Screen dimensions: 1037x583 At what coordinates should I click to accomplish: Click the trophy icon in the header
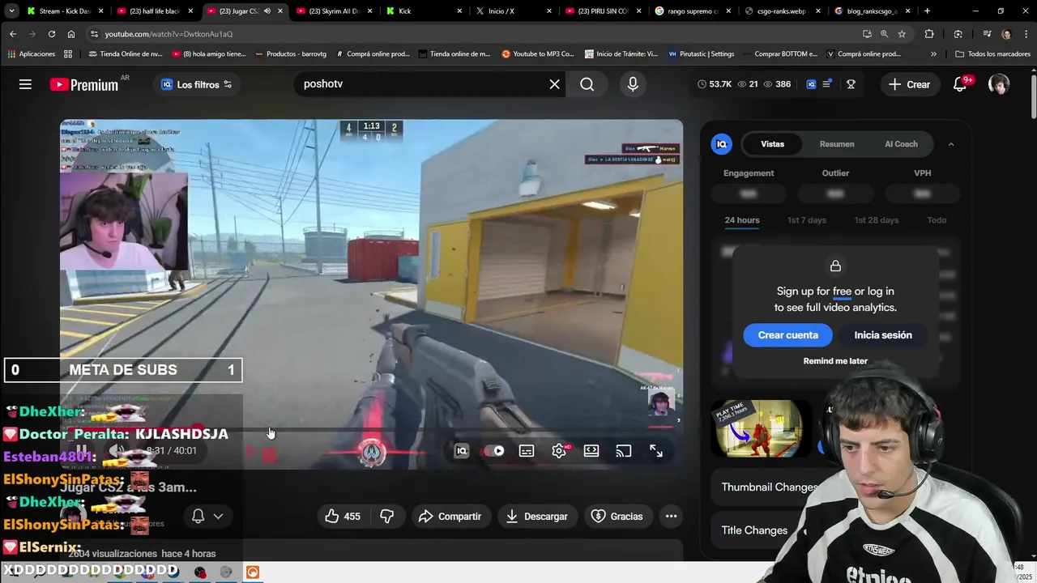[851, 84]
